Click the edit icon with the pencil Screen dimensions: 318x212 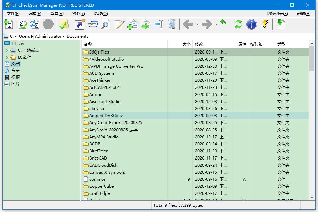[x=119, y=24]
